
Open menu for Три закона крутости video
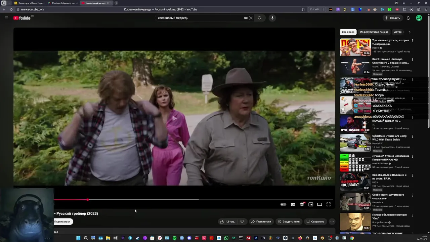tap(413, 41)
